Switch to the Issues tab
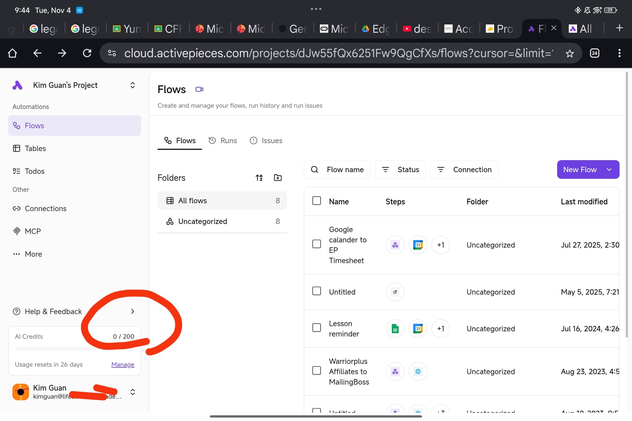Screen dimensions: 632x421 (x=266, y=141)
